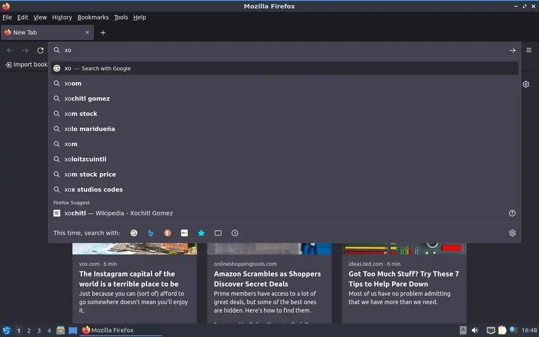Open the Bookmarks menu
Viewport: 539px width, 337px height.
(93, 17)
